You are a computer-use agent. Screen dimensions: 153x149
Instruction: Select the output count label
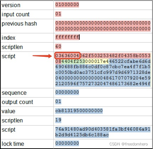tap(17, 102)
